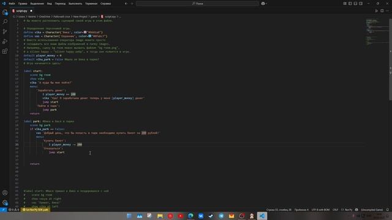This screenshot has height=220, width=392.
Task: Click the unsaved dot on script.rpy tab
Action: [x=31, y=11]
